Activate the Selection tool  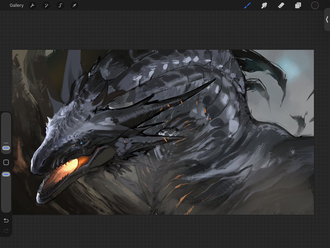pyautogui.click(x=60, y=6)
